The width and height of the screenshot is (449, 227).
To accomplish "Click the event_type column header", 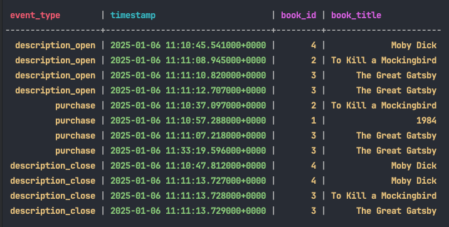I will pos(35,15).
